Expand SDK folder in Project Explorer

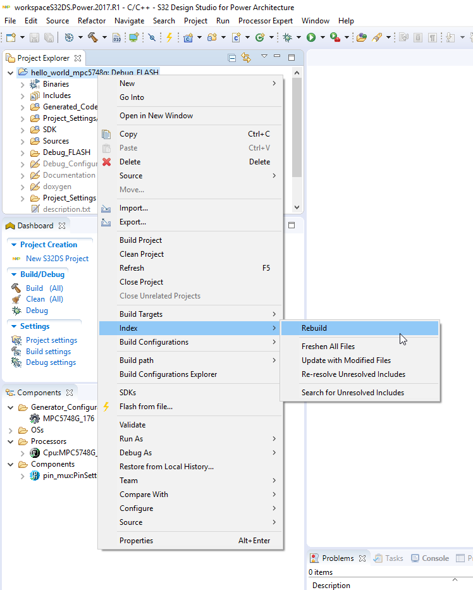click(22, 130)
